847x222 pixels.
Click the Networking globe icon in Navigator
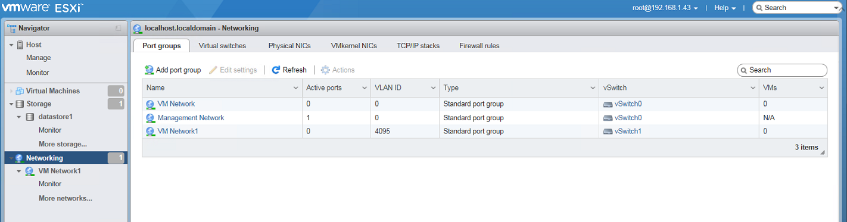coord(20,158)
